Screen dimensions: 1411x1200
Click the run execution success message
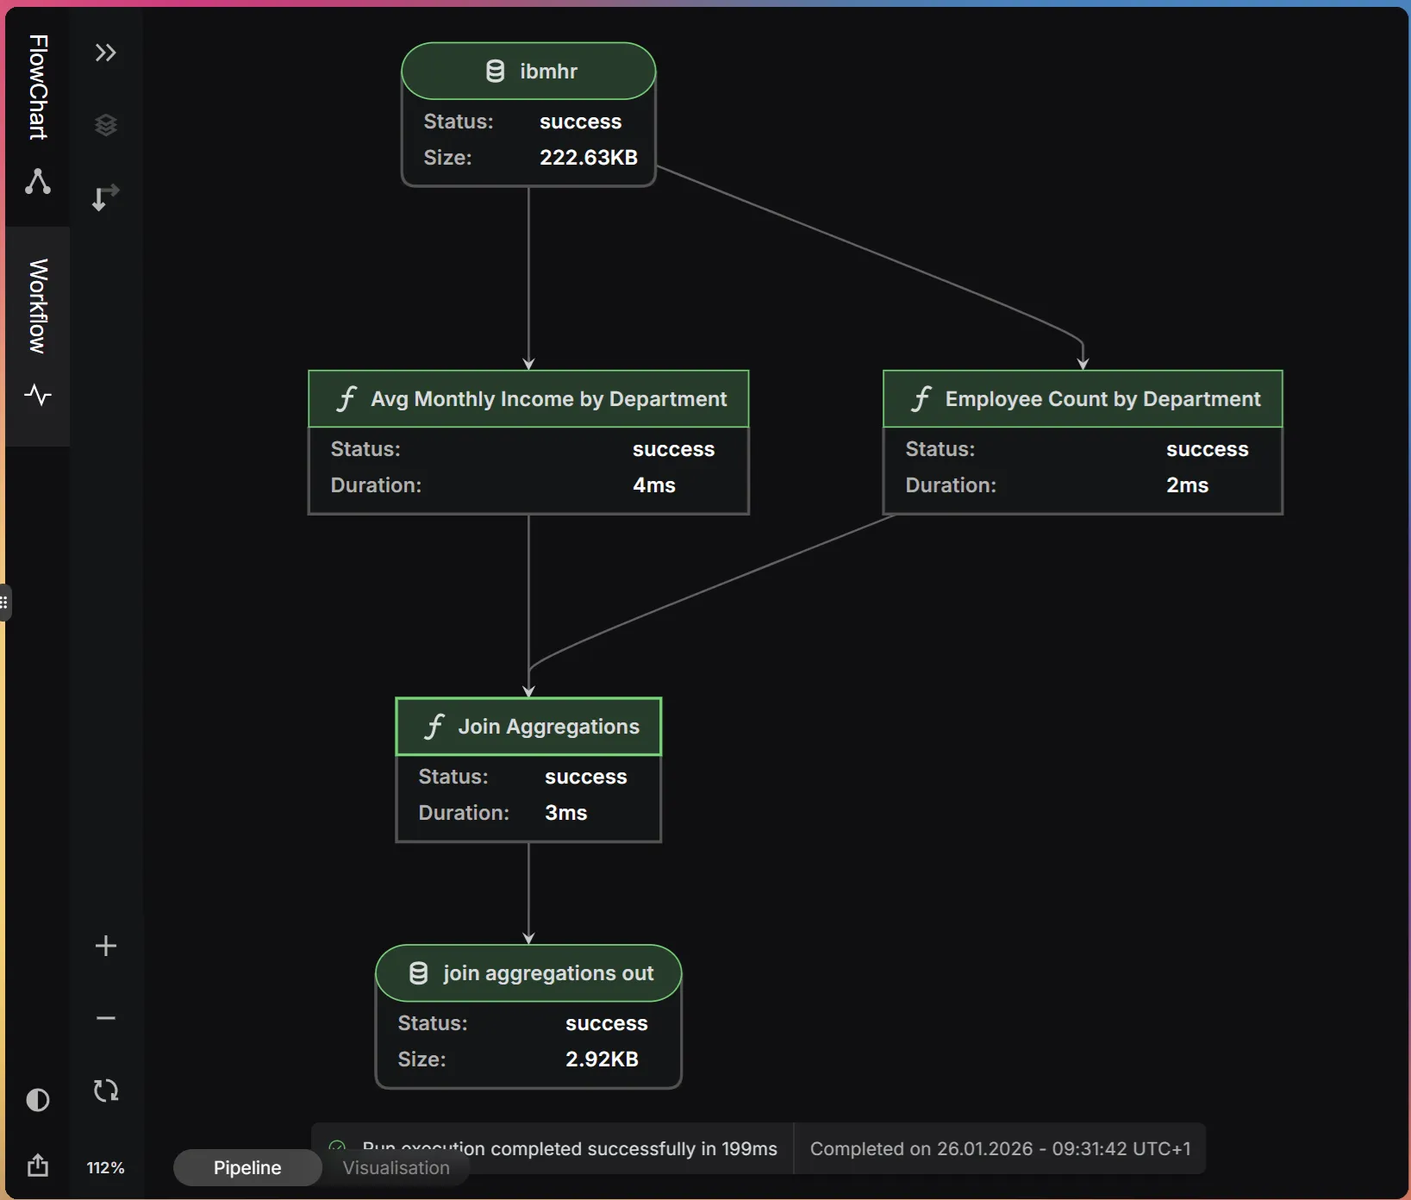point(567,1148)
